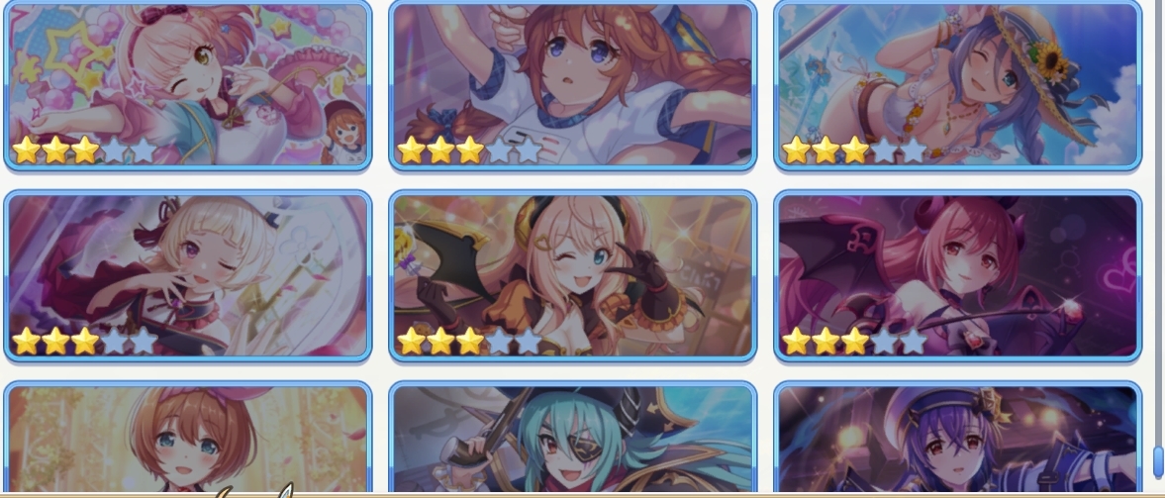The height and width of the screenshot is (498, 1165).
Task: Select the braided girl in gym uniform card
Action: pos(572,85)
